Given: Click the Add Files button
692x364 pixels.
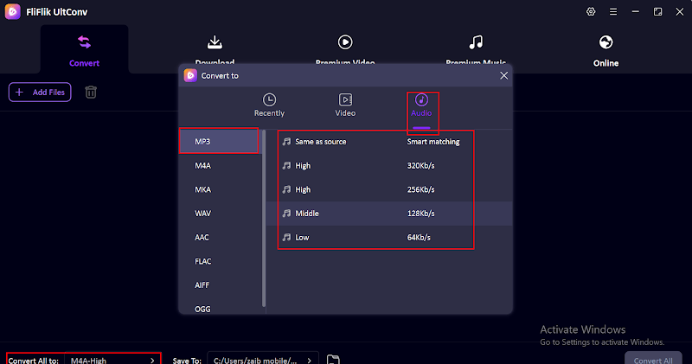Looking at the screenshot, I should coord(40,93).
